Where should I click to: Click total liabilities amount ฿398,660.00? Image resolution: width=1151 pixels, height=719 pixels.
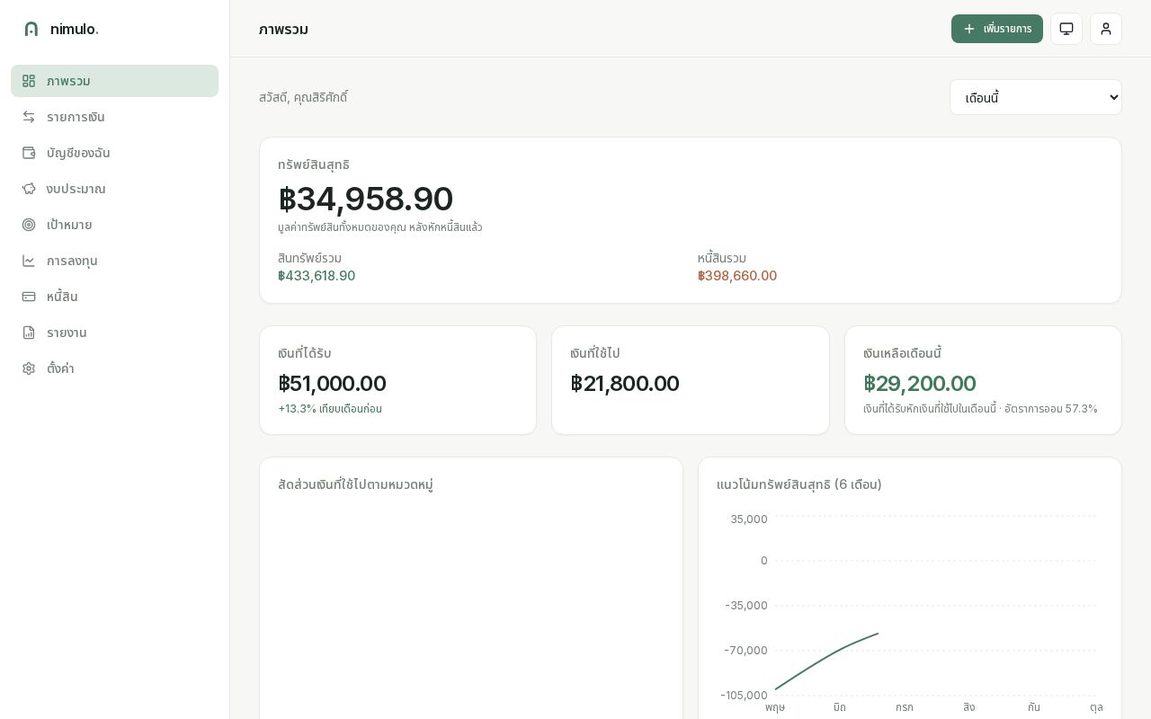(737, 276)
